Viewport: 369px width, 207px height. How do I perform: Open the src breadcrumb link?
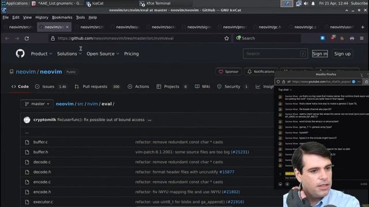coord(80,103)
